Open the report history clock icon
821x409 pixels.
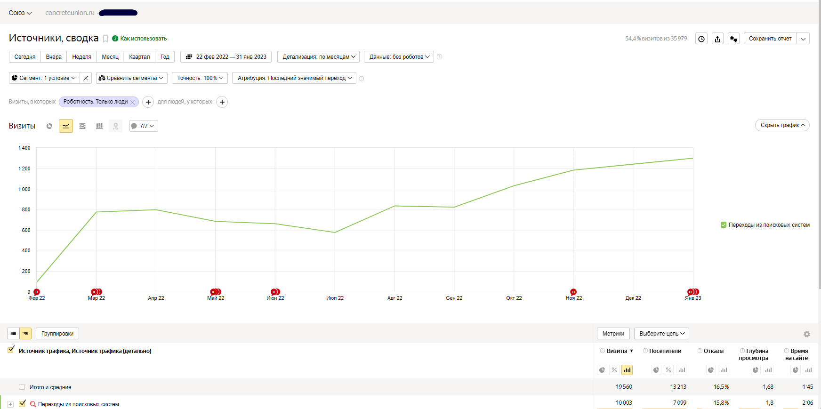[x=701, y=39]
